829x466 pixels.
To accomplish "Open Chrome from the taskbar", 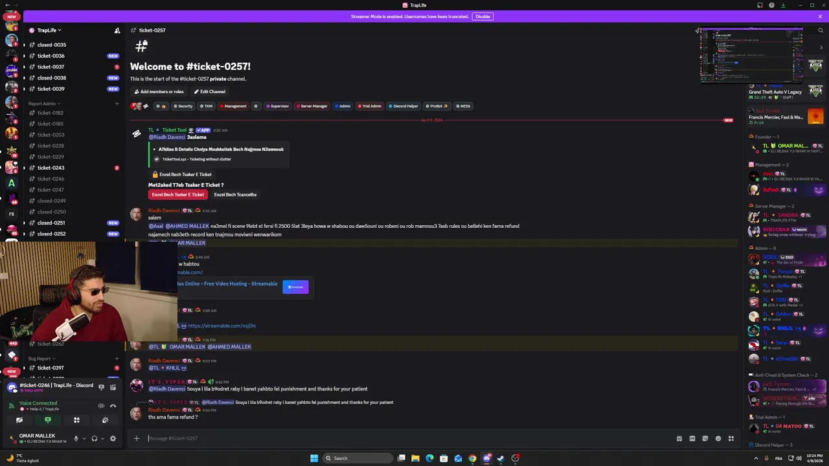I will [x=472, y=458].
